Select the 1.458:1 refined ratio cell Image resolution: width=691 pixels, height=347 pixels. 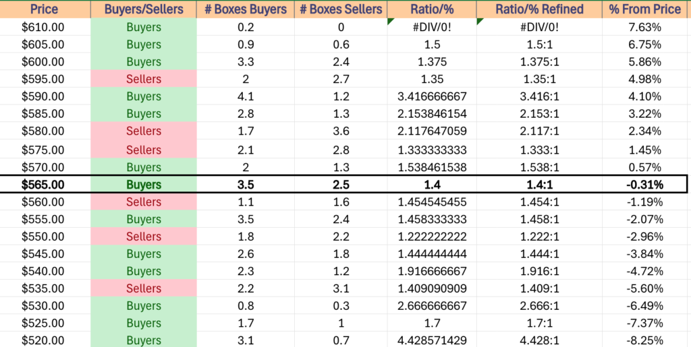pos(539,219)
